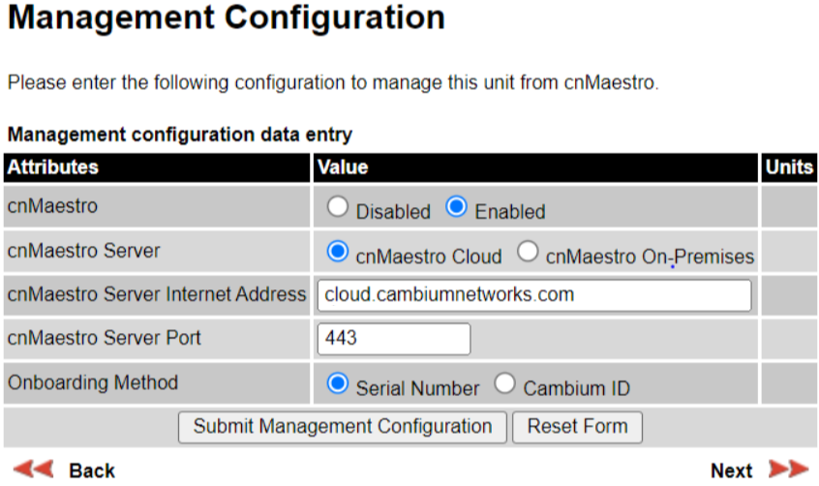Choose cnMaestro On-Premises server option
The image size is (819, 486).
pos(528,252)
